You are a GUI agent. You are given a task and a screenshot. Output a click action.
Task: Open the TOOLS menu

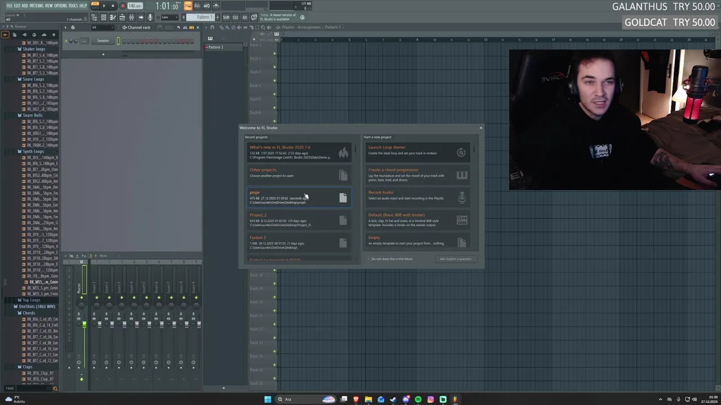point(73,6)
